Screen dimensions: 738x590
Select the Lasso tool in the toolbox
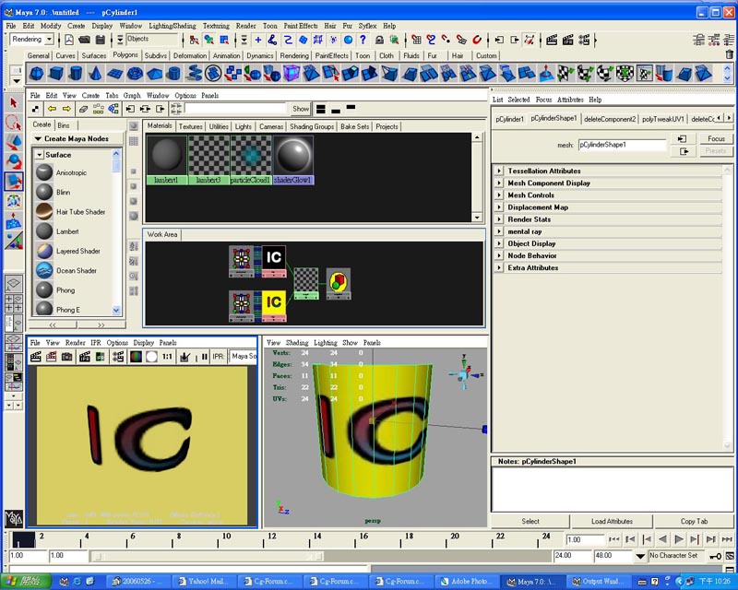click(x=14, y=123)
